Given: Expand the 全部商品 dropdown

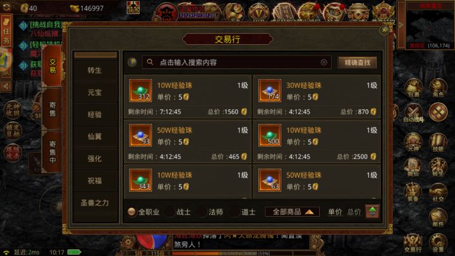Looking at the screenshot, I should pyautogui.click(x=292, y=212).
